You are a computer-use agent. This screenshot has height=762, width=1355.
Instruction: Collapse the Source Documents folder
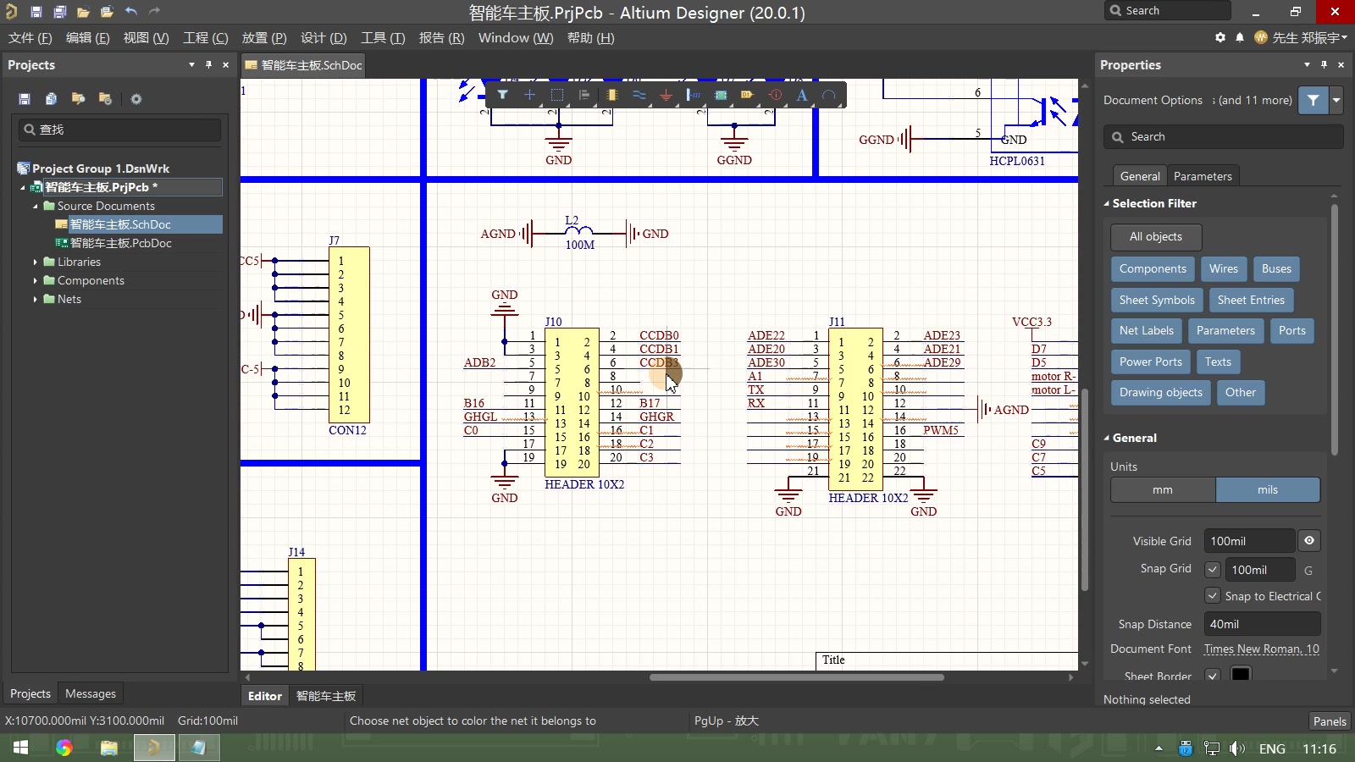36,207
